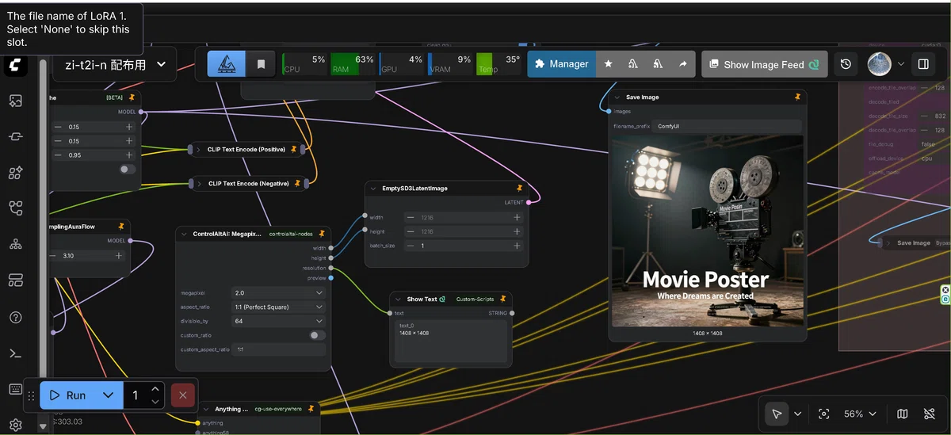Expand the CLIP Text Encode (Positive) node
Viewport: 951px width, 435px height.
coord(199,149)
